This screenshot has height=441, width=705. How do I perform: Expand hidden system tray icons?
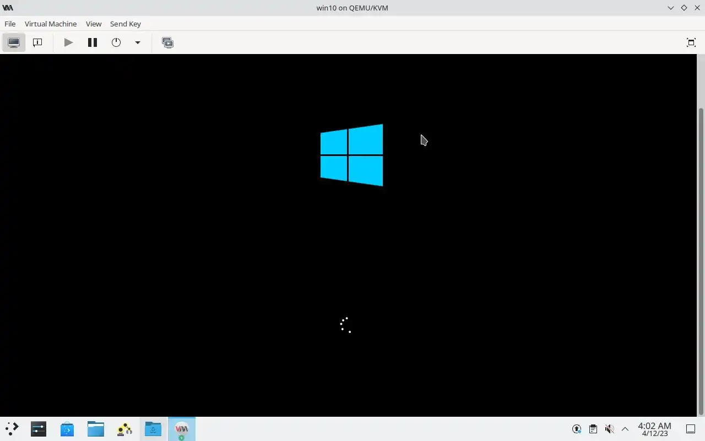[625, 429]
